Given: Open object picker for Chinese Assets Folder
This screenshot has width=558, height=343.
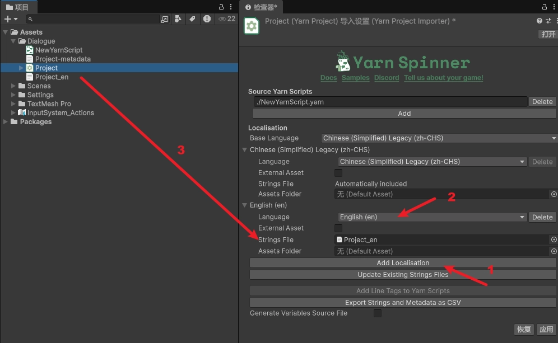Looking at the screenshot, I should 554,194.
